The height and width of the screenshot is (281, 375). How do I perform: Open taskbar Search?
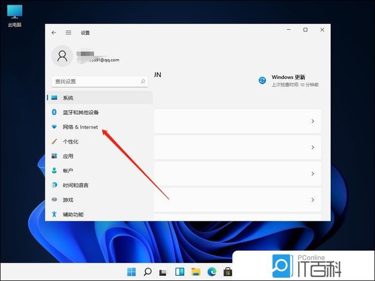147,272
